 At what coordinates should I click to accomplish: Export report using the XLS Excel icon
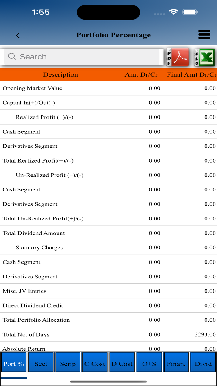(204, 57)
